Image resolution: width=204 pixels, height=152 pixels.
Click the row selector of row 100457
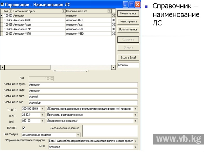(x=2, y=34)
